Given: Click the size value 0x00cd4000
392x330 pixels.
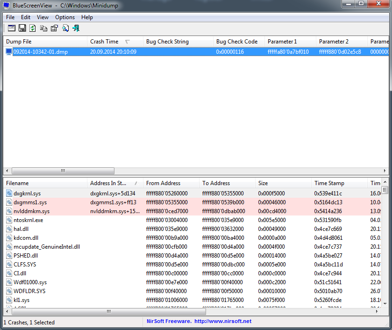Looking at the screenshot, I should point(272,211).
